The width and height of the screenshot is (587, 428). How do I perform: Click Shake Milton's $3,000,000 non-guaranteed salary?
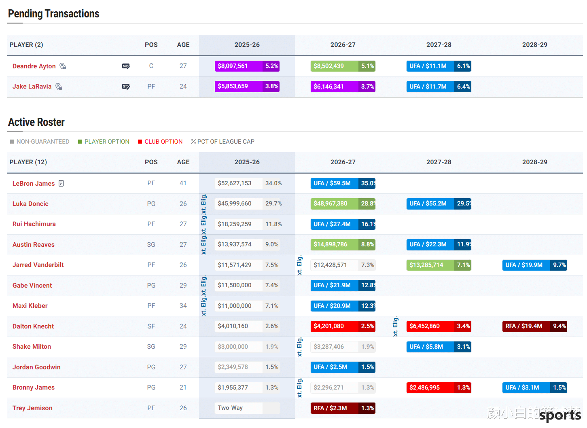point(247,347)
